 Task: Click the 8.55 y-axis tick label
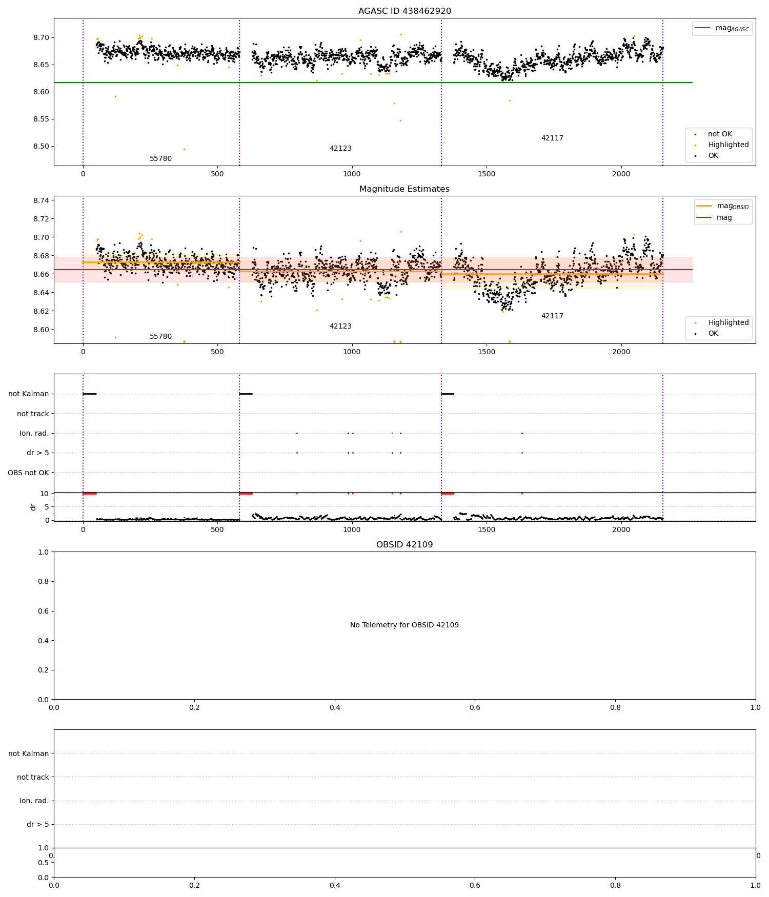pyautogui.click(x=41, y=119)
